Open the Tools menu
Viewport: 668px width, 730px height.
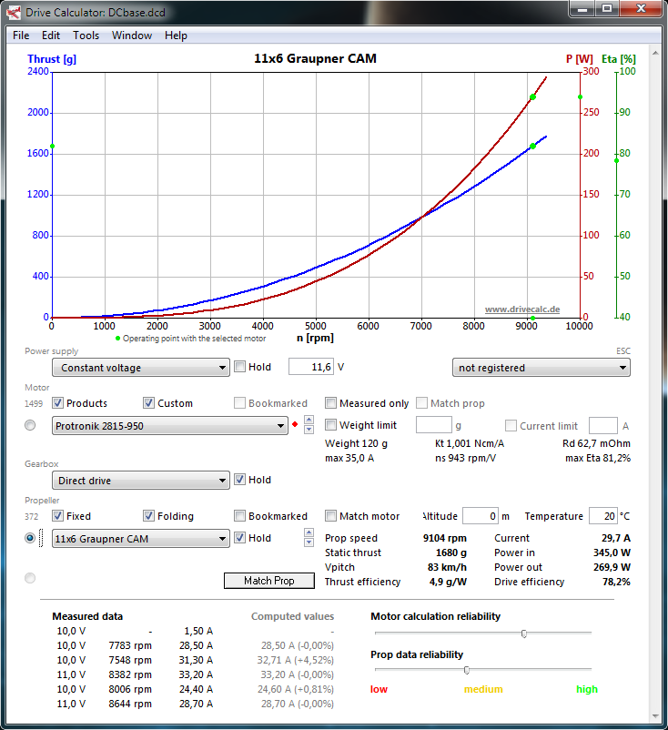click(x=86, y=35)
